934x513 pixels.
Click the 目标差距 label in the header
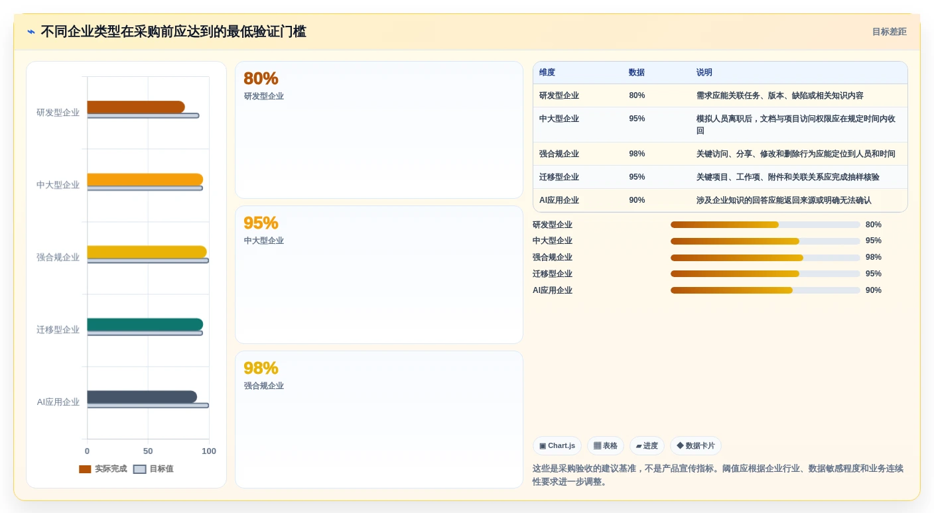889,32
